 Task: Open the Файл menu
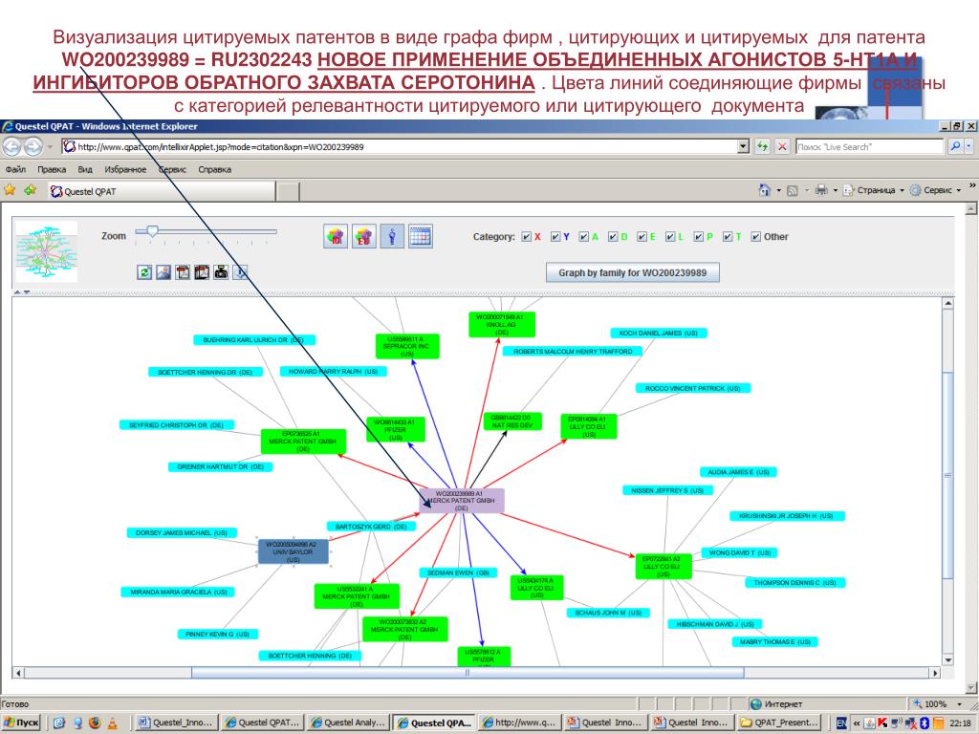(15, 170)
